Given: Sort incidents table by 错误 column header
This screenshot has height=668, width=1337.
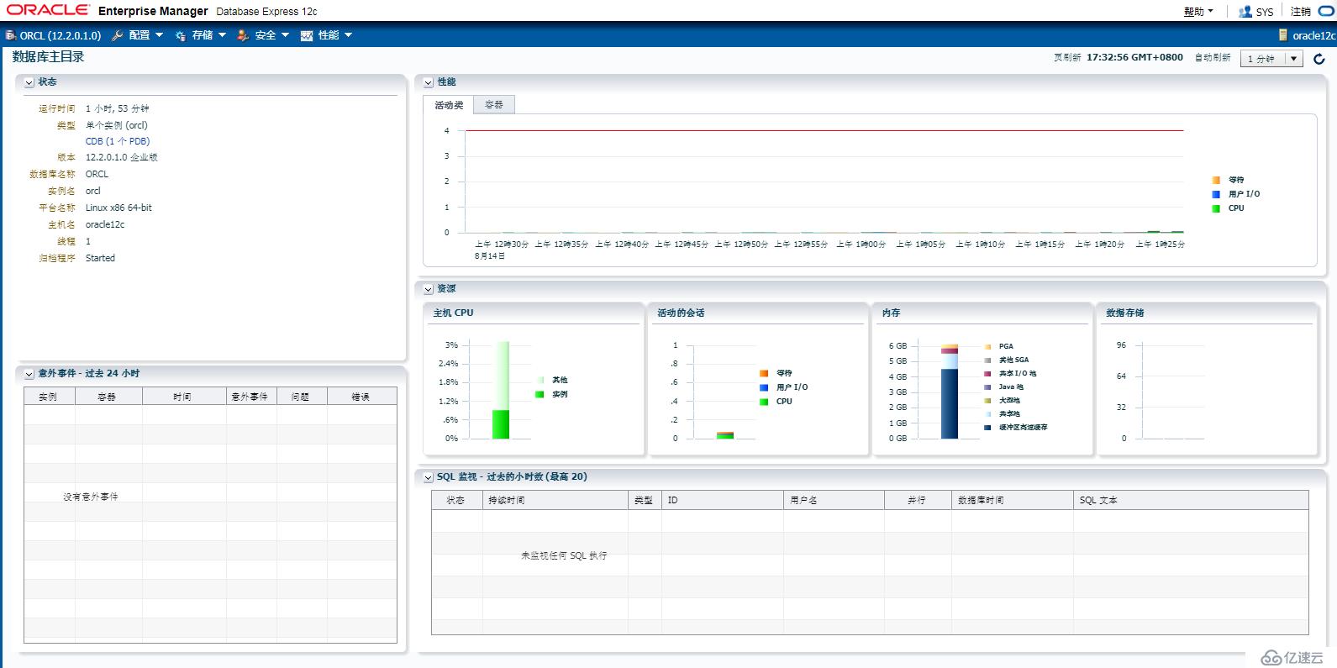Looking at the screenshot, I should [x=361, y=397].
